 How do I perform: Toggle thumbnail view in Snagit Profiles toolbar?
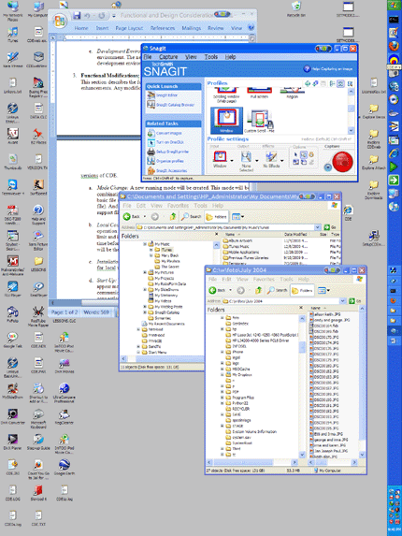coord(340,83)
